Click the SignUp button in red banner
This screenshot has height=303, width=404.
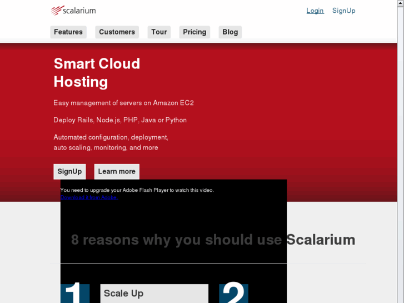point(69,171)
